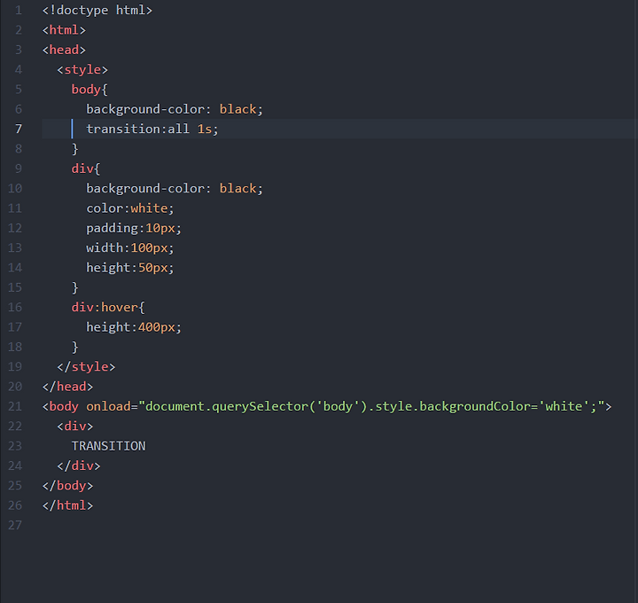Click 'background-color: black;' on line 6

coord(175,110)
